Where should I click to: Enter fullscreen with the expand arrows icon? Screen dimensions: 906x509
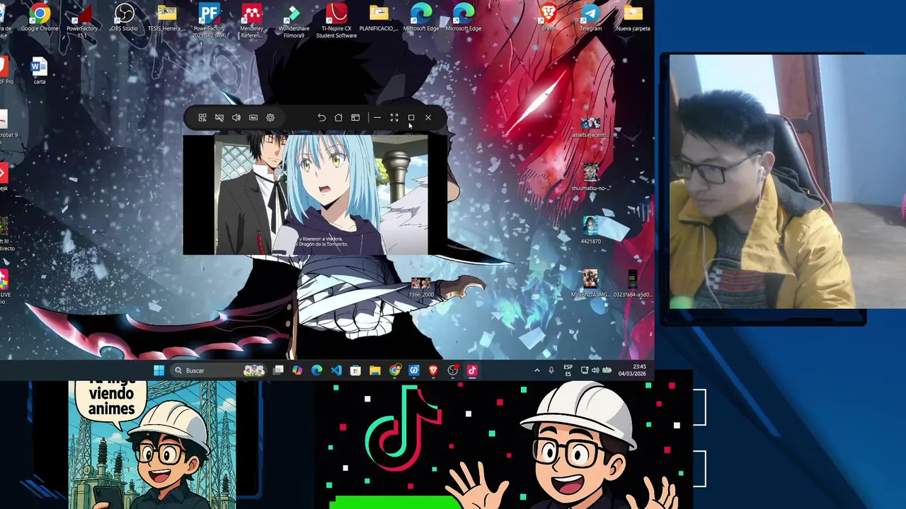(394, 118)
